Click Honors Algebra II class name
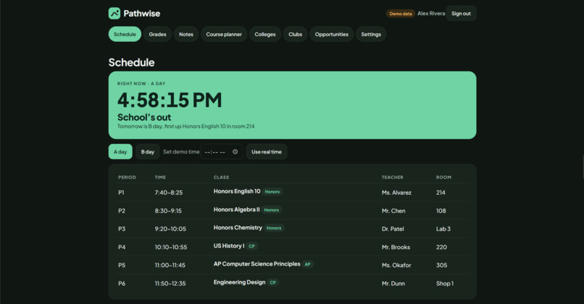The width and height of the screenshot is (584, 304). [x=236, y=209]
